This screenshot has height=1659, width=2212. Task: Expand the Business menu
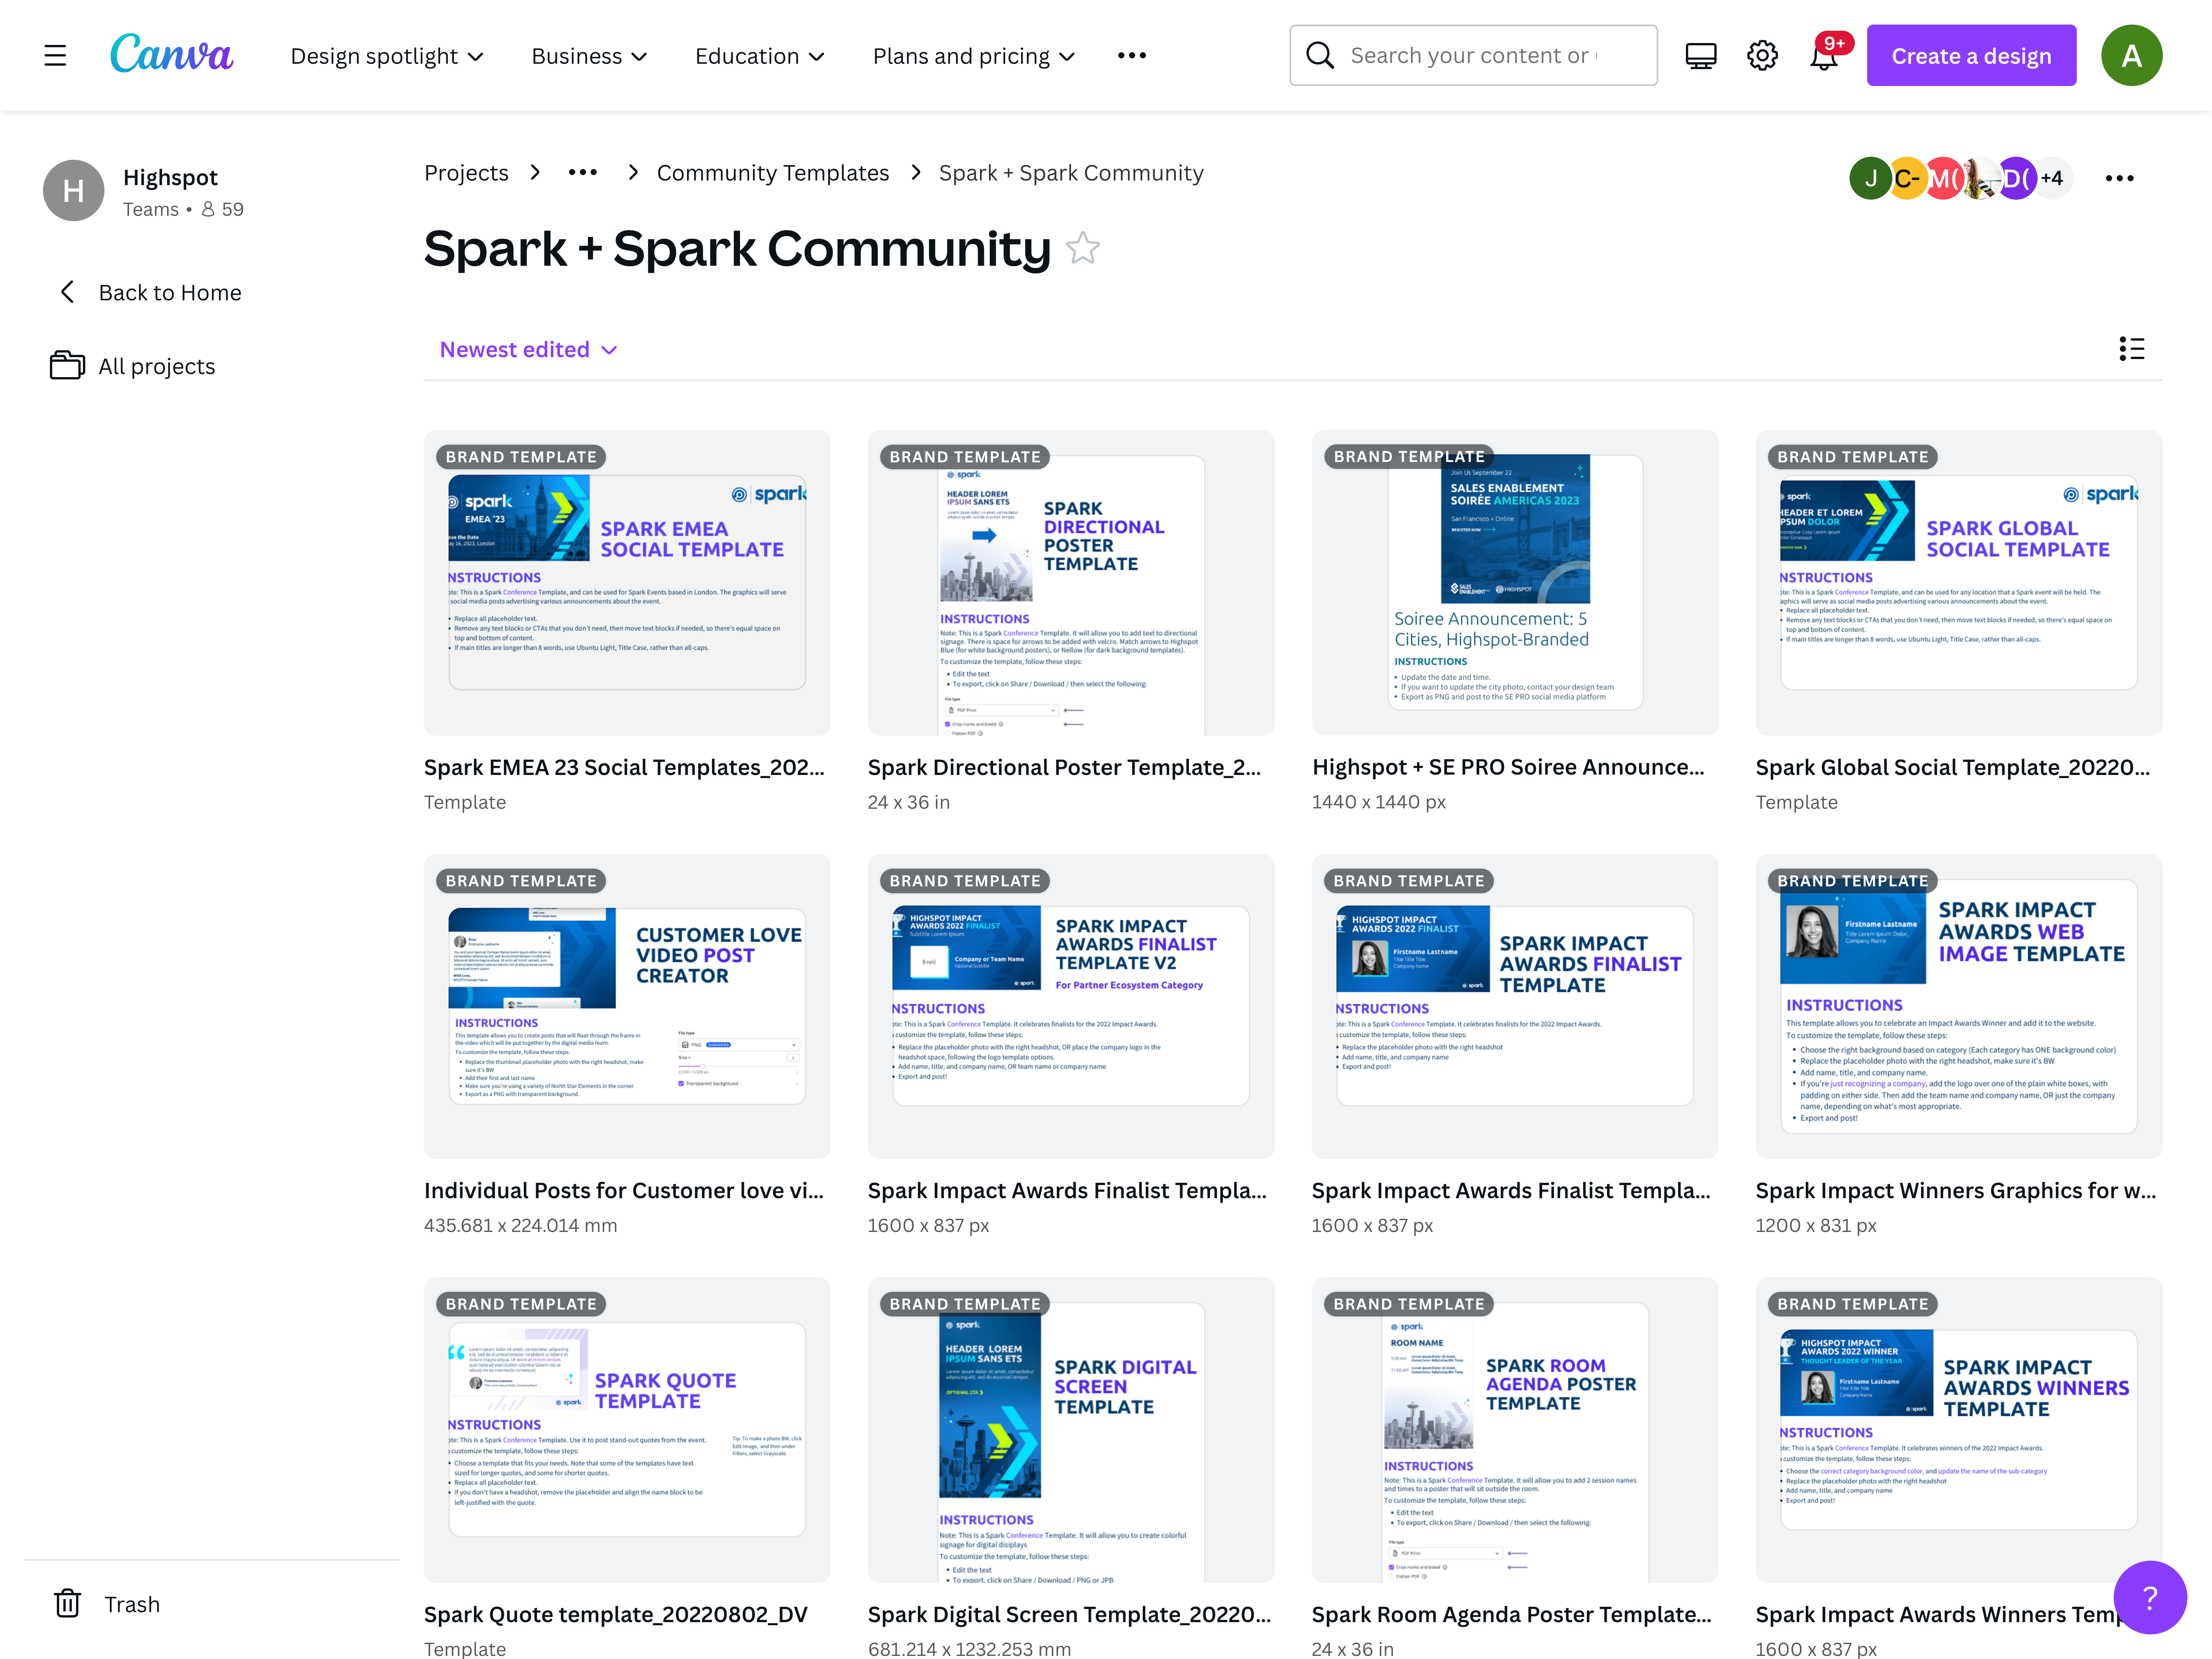pos(589,56)
